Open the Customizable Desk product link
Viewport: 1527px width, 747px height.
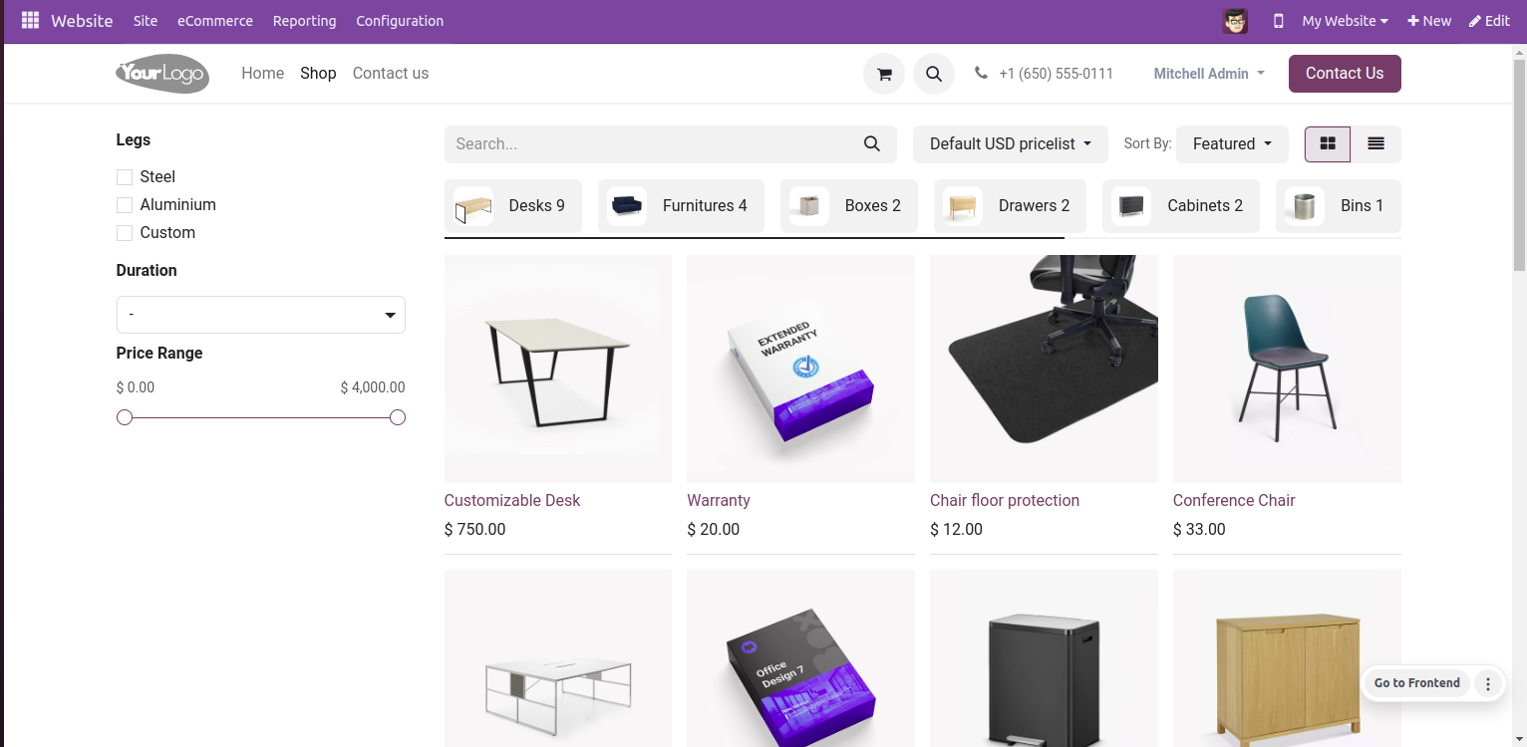[512, 500]
